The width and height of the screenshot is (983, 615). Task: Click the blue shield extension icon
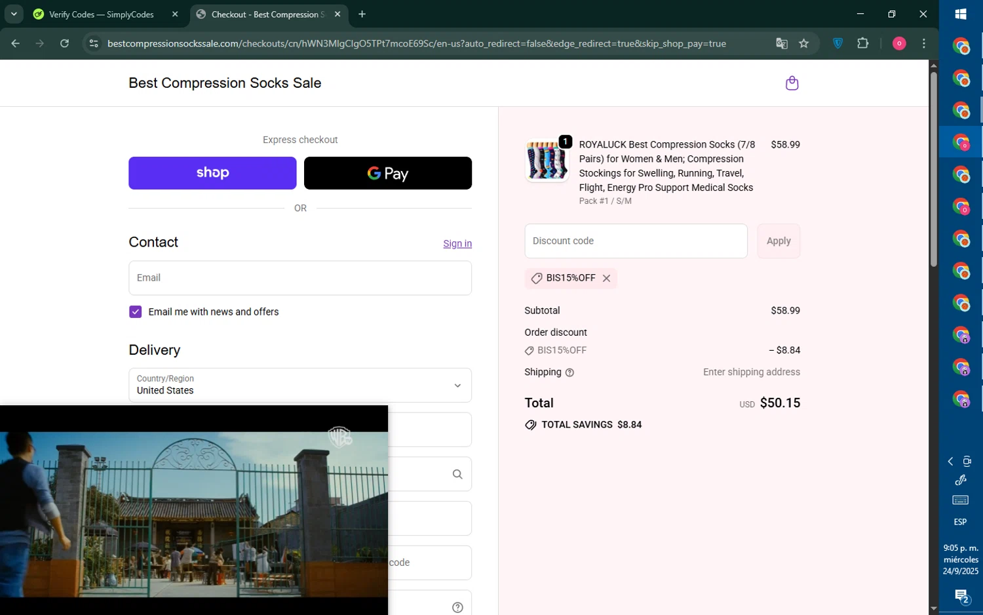pos(838,43)
